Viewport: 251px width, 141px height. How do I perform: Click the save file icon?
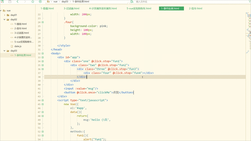click(x=10, y=1)
